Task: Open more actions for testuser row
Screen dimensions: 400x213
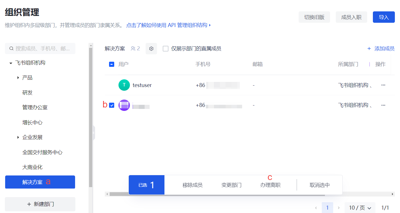Action: point(383,85)
